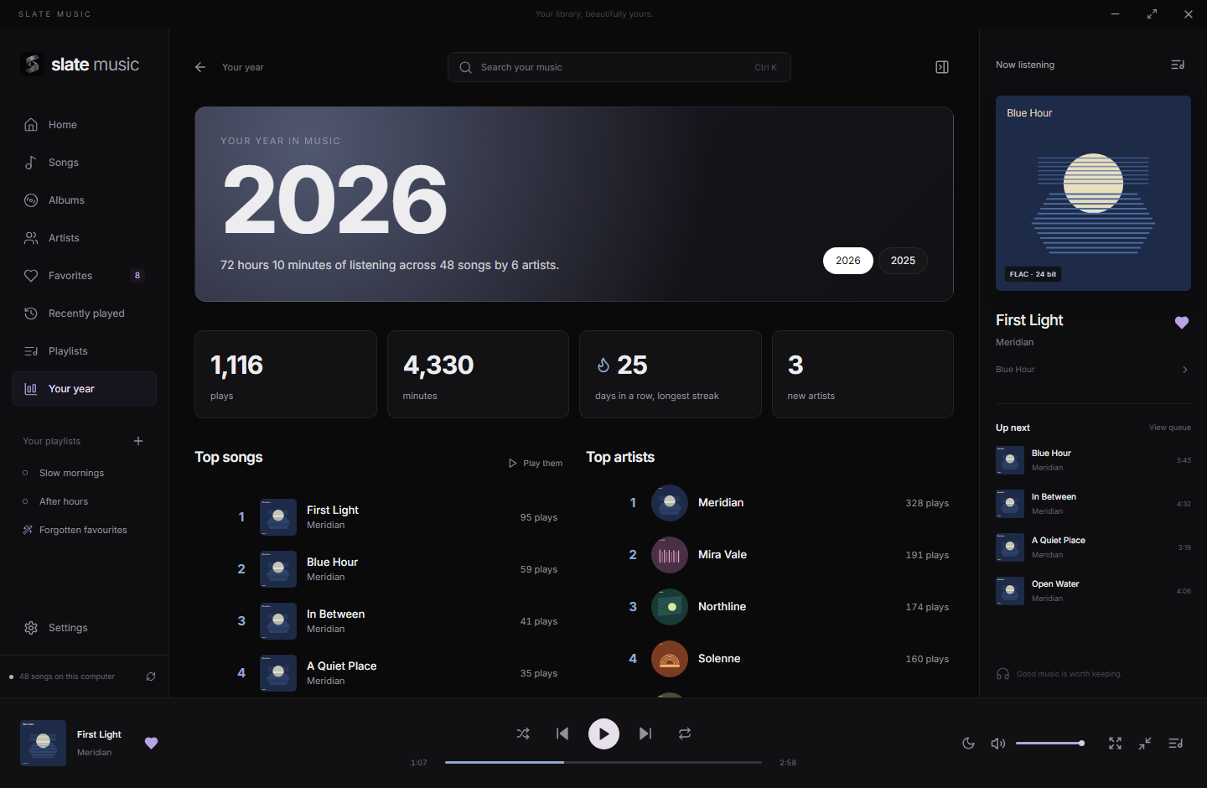Switch to mini player with the collapse icon

click(x=1145, y=744)
